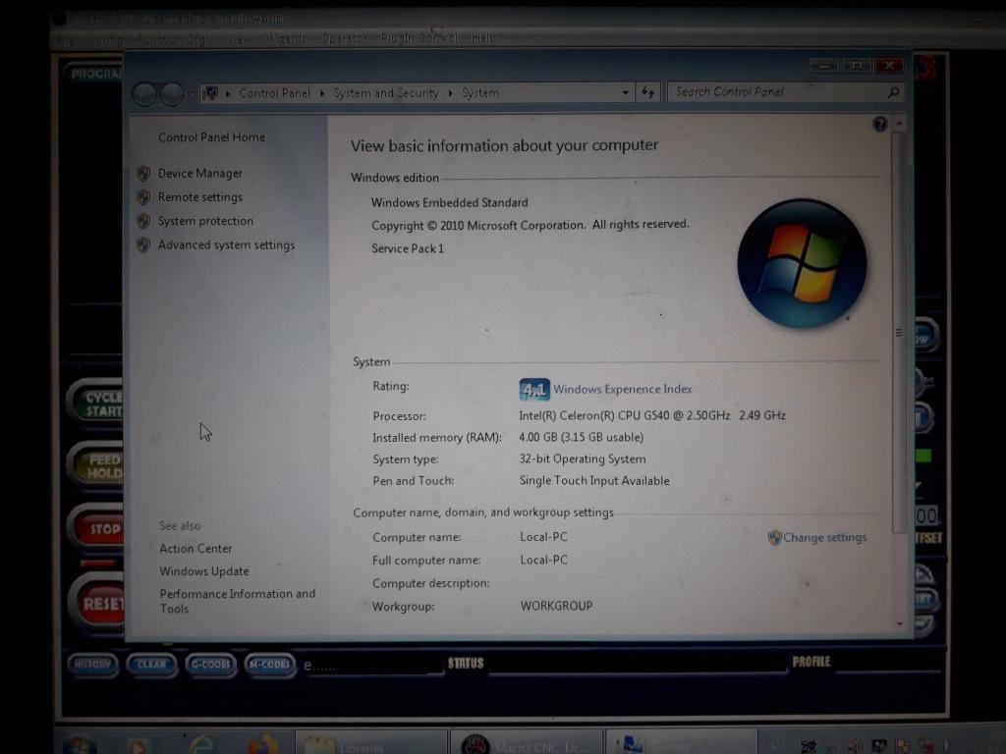Launch Firefox from the taskbar

pos(261,744)
